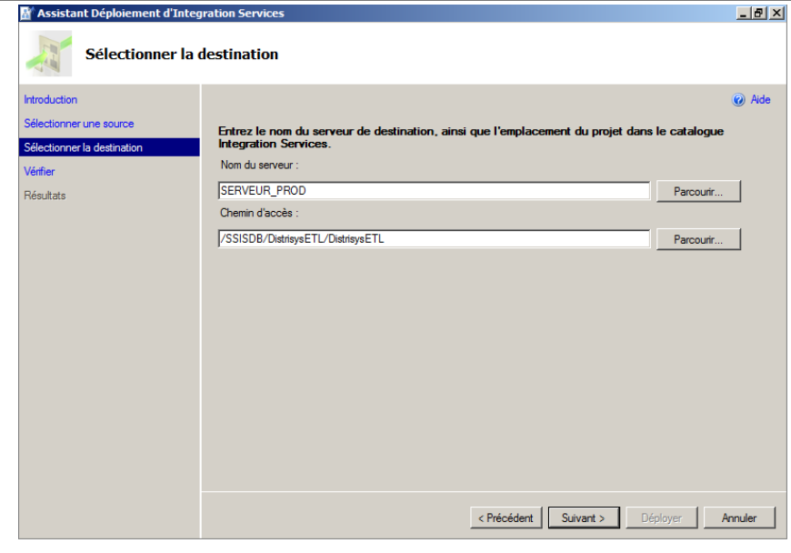Screen dimensions: 791x553
Task: Go to the Introduction step
Action: point(51,100)
